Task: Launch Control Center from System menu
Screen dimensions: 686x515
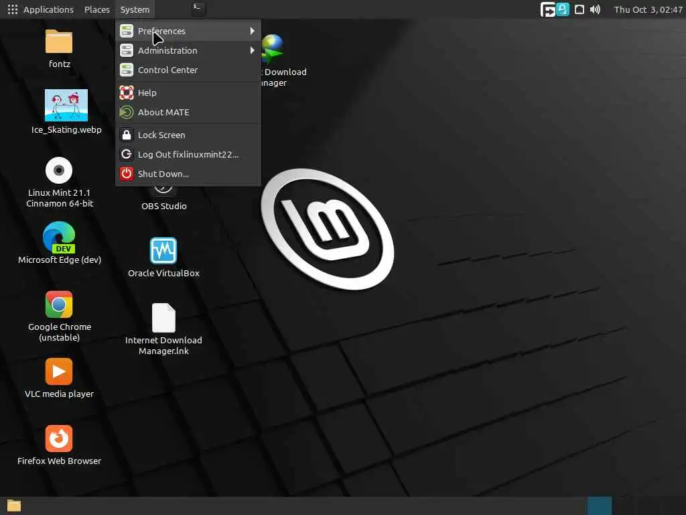Action: click(188, 70)
